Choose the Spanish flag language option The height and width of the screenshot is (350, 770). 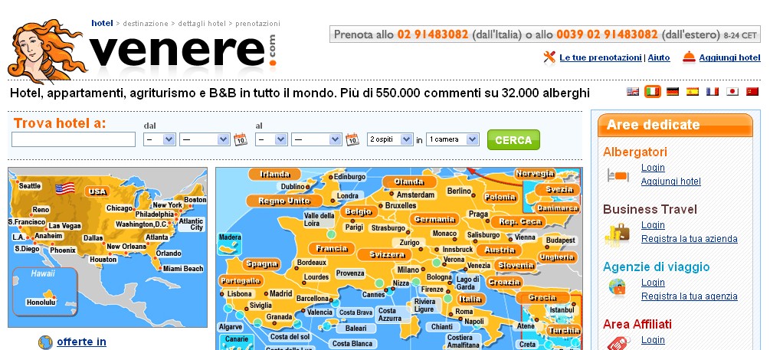693,92
